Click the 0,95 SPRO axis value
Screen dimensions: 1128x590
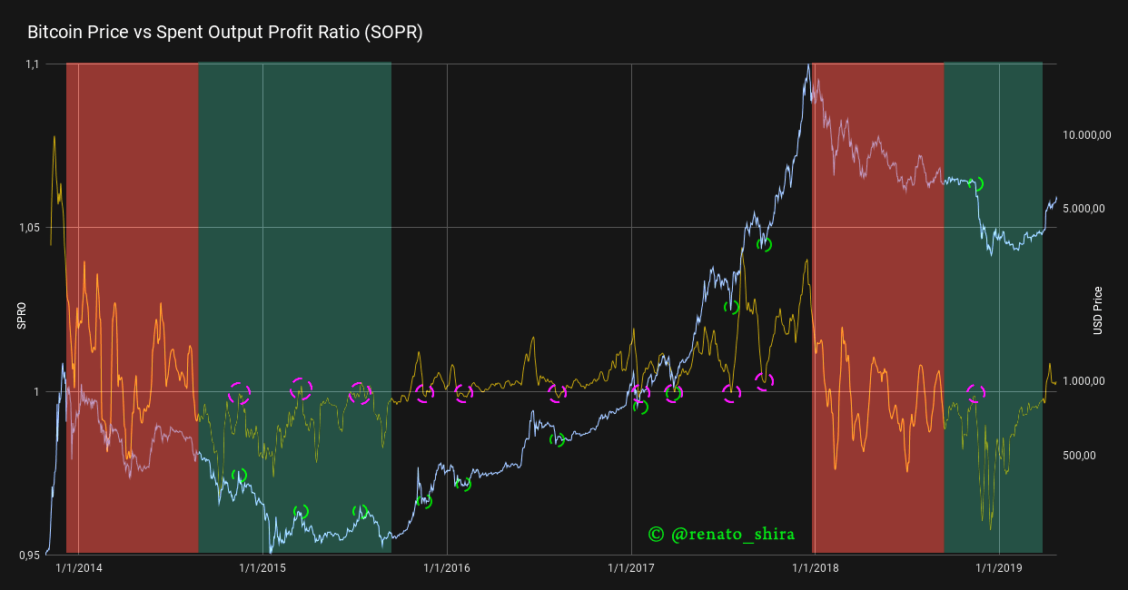pos(31,552)
